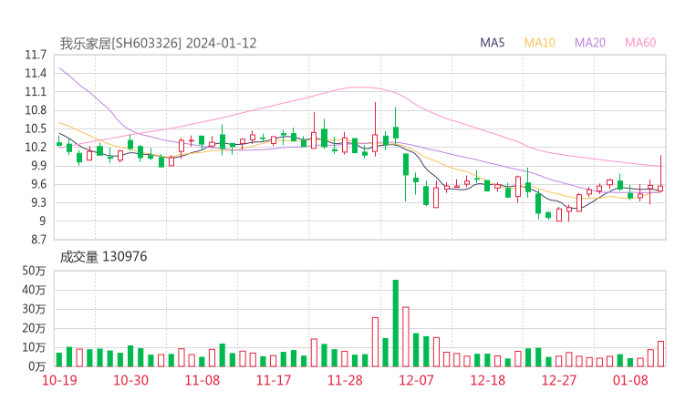The image size is (675, 401).
Task: Select the 10.8 price axis label
Action: click(x=36, y=110)
